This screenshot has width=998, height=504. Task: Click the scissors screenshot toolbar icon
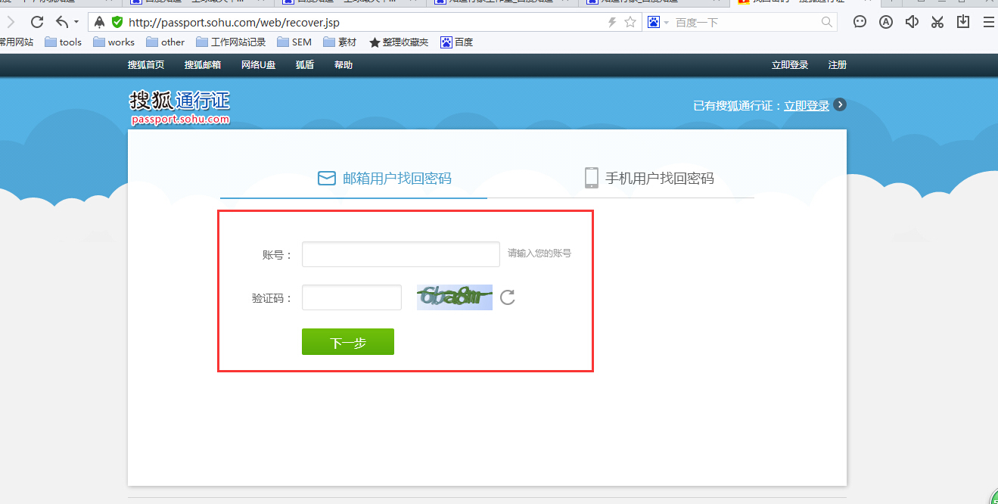coord(937,22)
